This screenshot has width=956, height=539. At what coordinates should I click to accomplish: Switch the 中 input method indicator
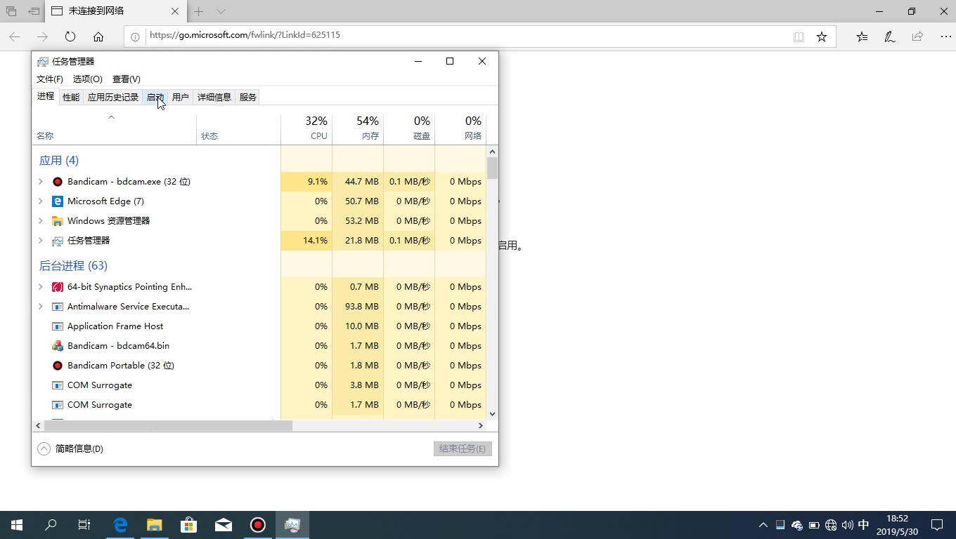click(864, 525)
